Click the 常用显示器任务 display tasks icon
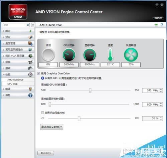This screenshot has height=158, width=167. pyautogui.click(x=30, y=49)
